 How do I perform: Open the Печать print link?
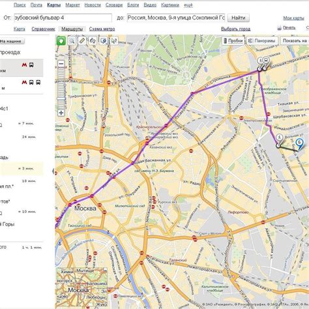point(289,27)
